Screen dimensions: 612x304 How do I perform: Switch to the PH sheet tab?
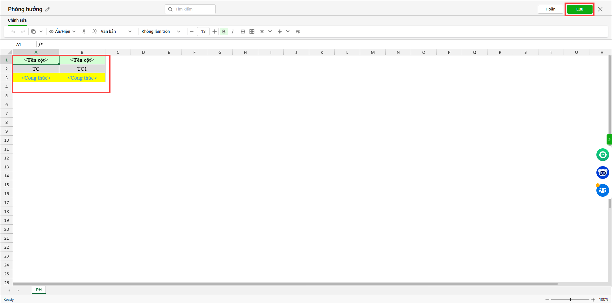[x=39, y=290]
